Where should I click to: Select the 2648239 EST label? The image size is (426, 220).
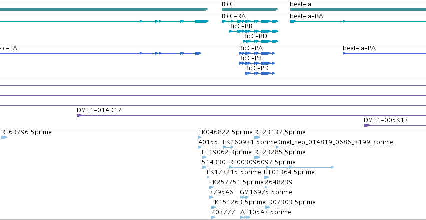coord(279,182)
